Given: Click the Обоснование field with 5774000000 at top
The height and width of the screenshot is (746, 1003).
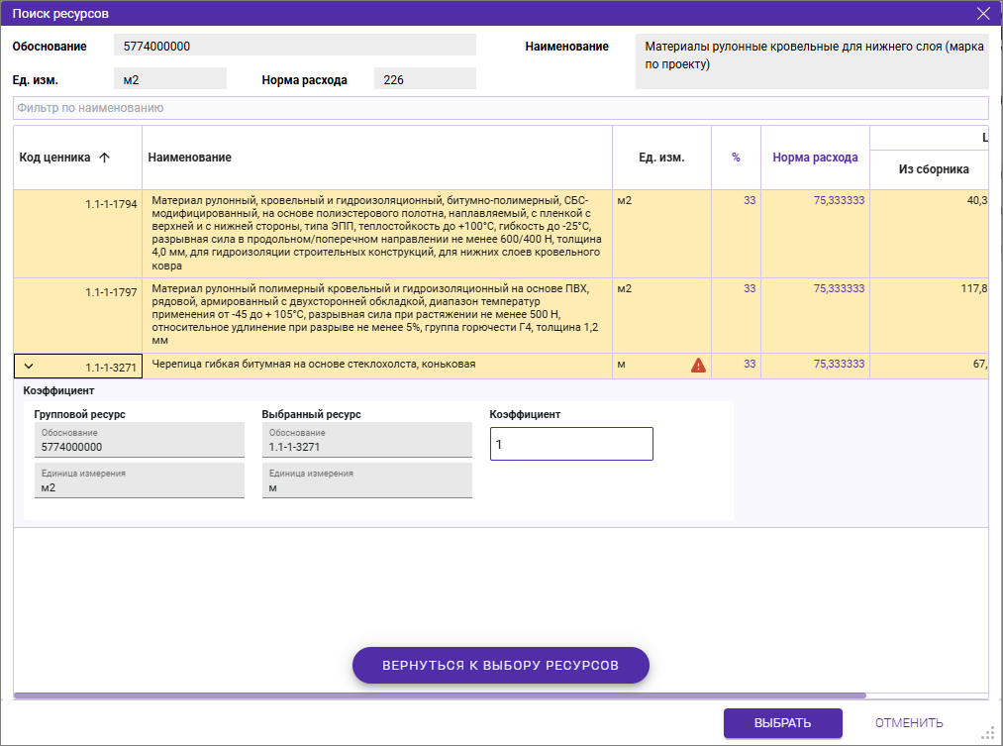Looking at the screenshot, I should coord(295,46).
